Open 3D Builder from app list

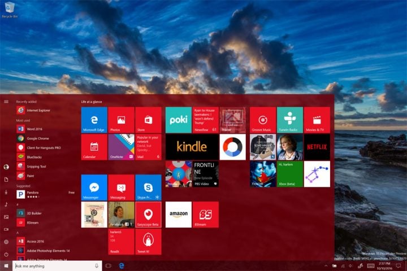[46, 213]
